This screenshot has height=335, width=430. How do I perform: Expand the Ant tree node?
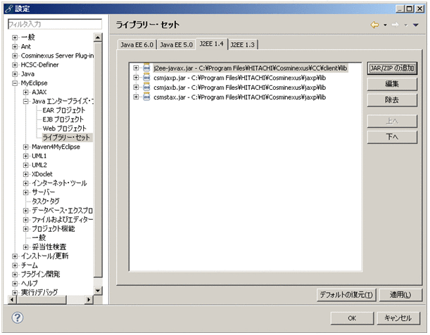click(15, 46)
